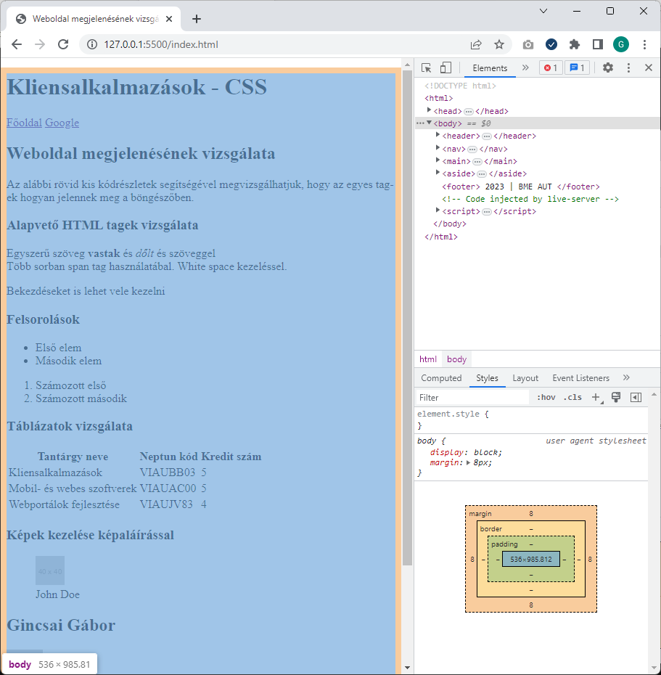661x675 pixels.
Task: Share this page icon in address bar
Action: (475, 44)
